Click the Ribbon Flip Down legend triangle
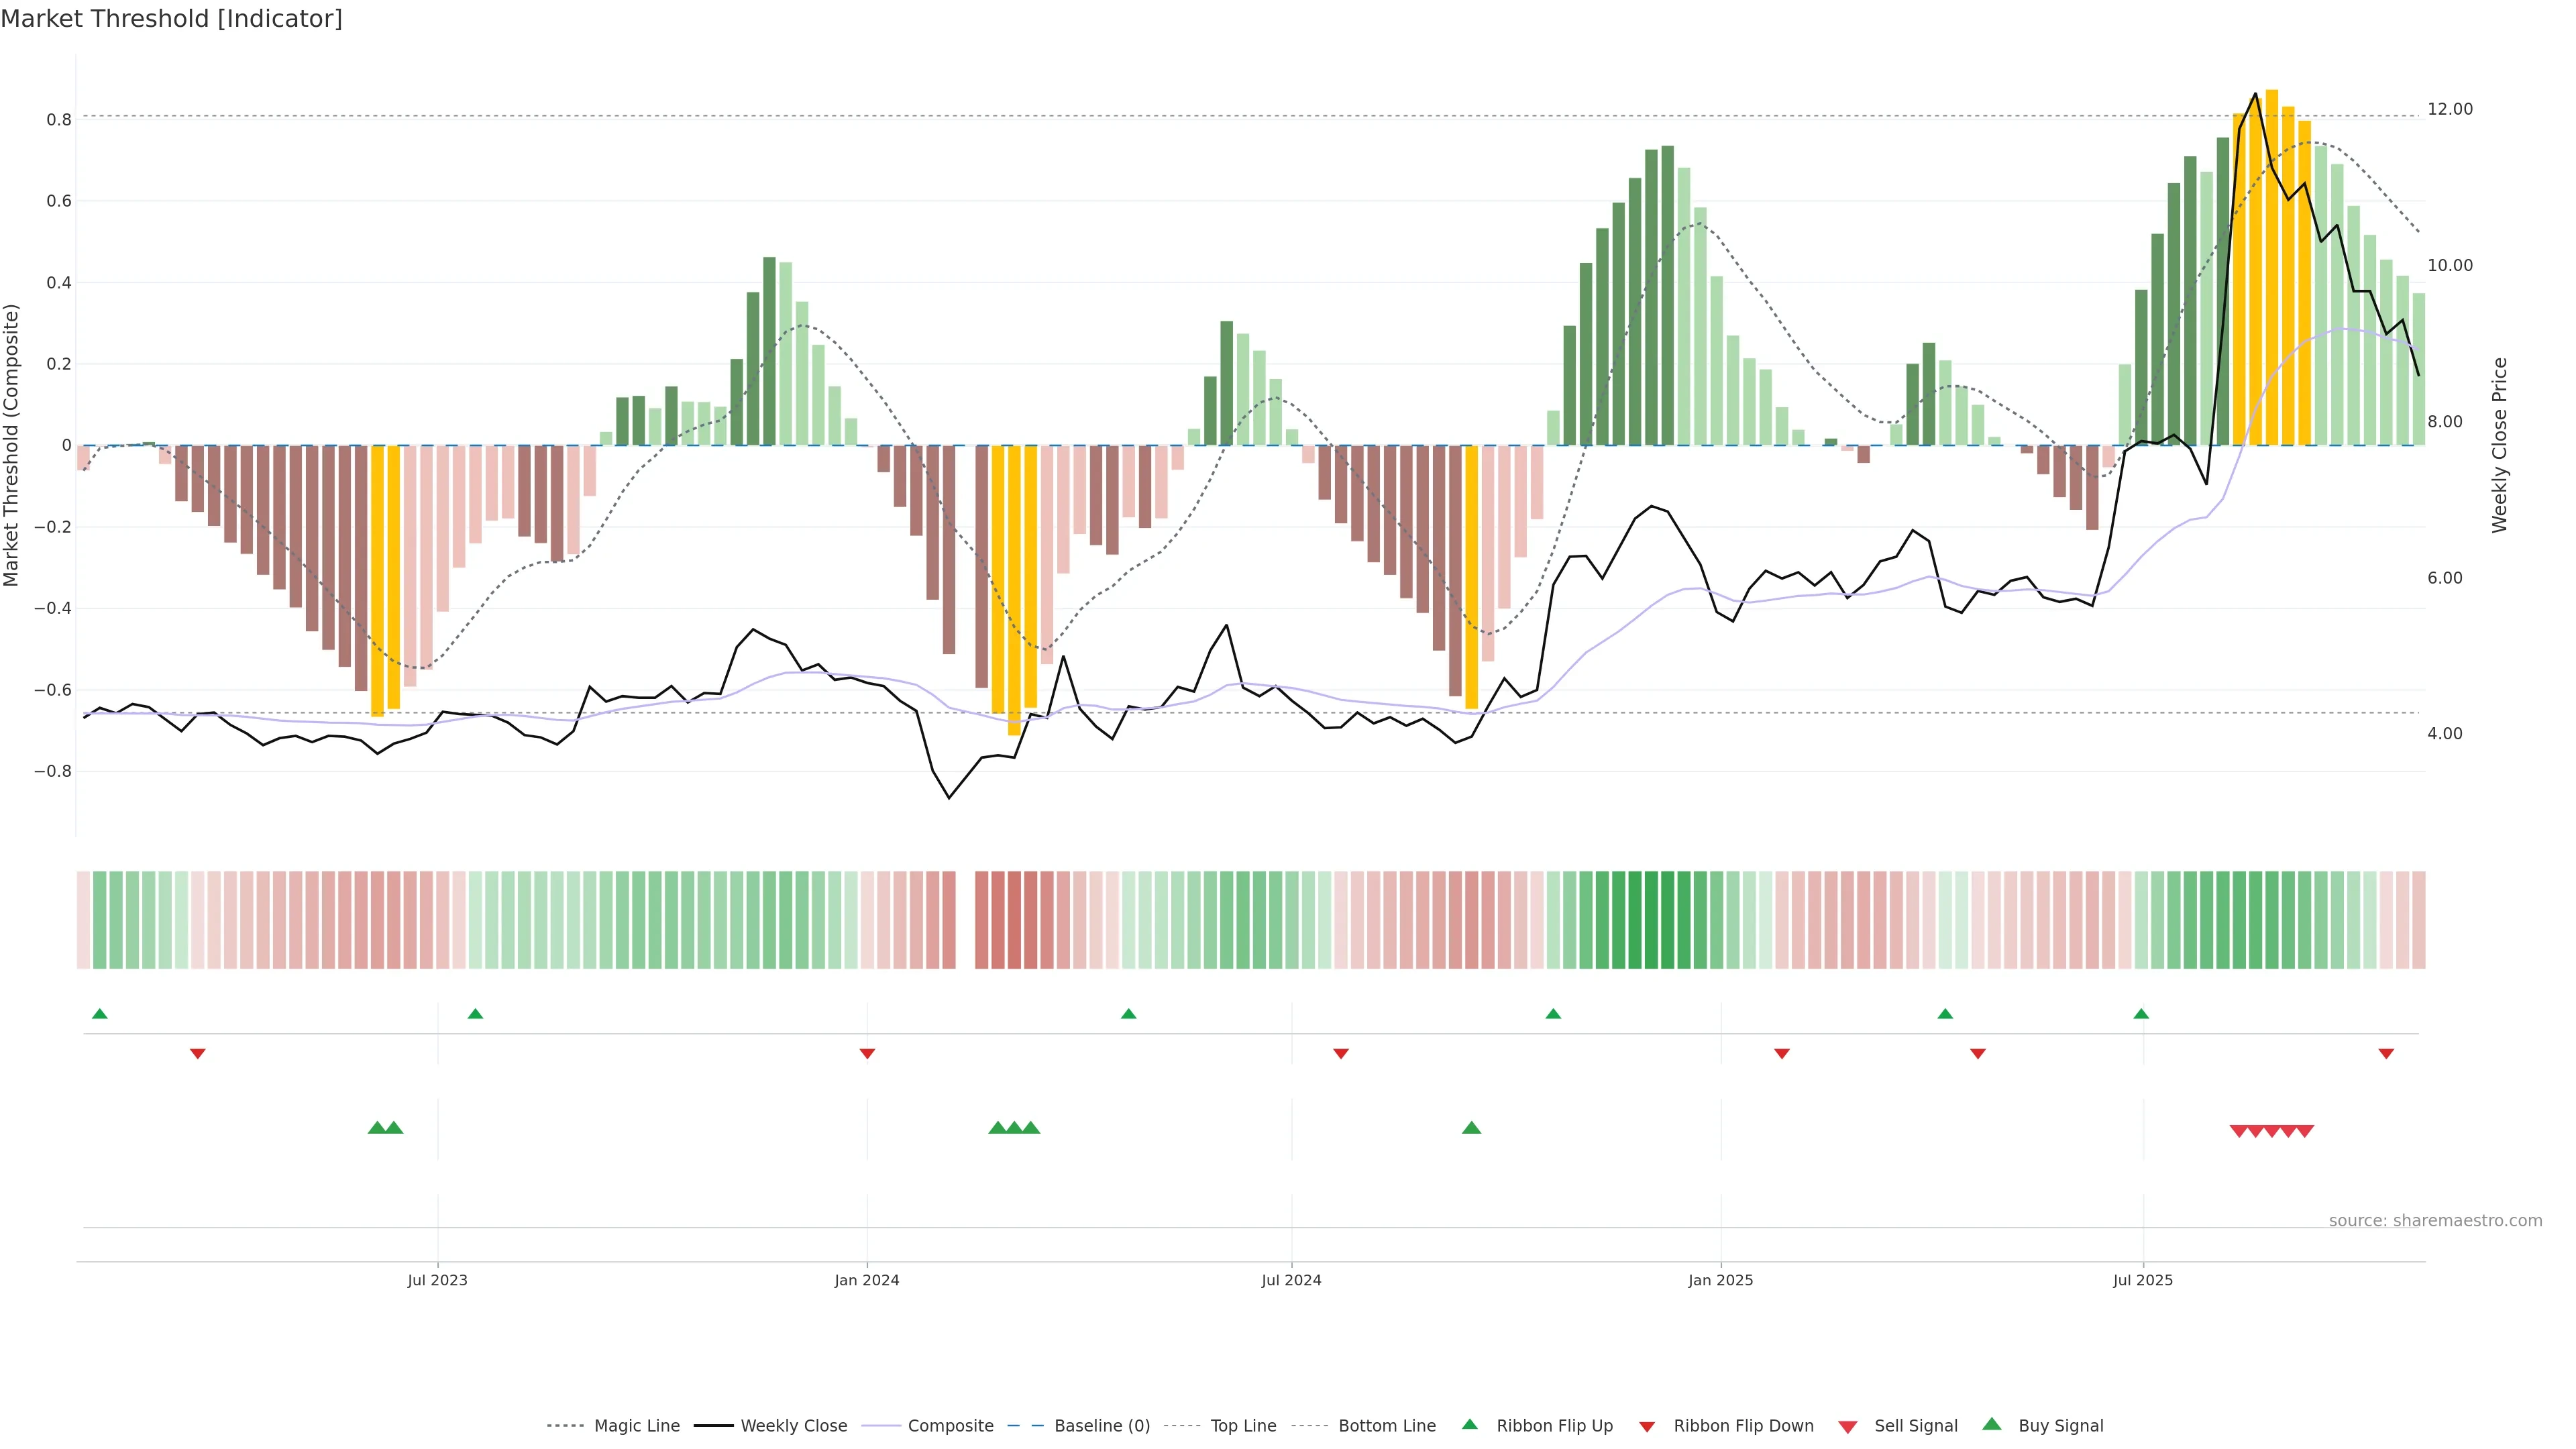Screen dimensions: 2576x1449 point(1647,1427)
